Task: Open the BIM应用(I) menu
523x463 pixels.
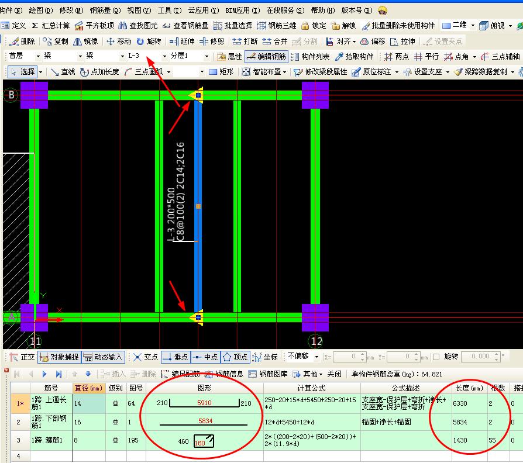Action: point(243,11)
